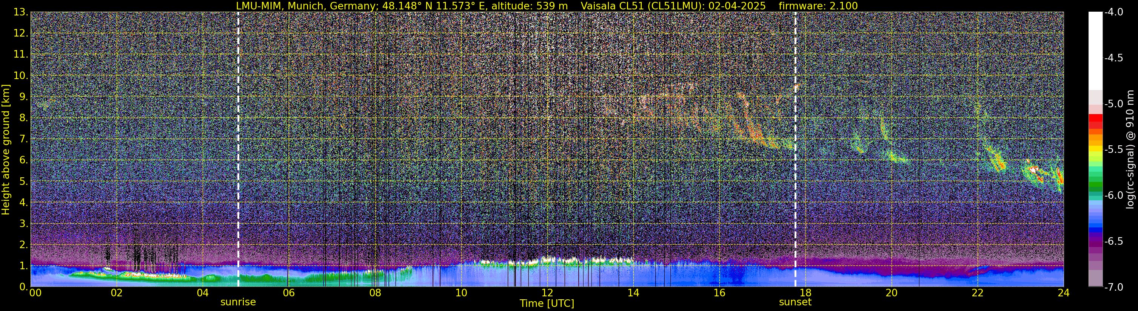Click the '16' time tick label
This screenshot has width=1138, height=311.
719,293
